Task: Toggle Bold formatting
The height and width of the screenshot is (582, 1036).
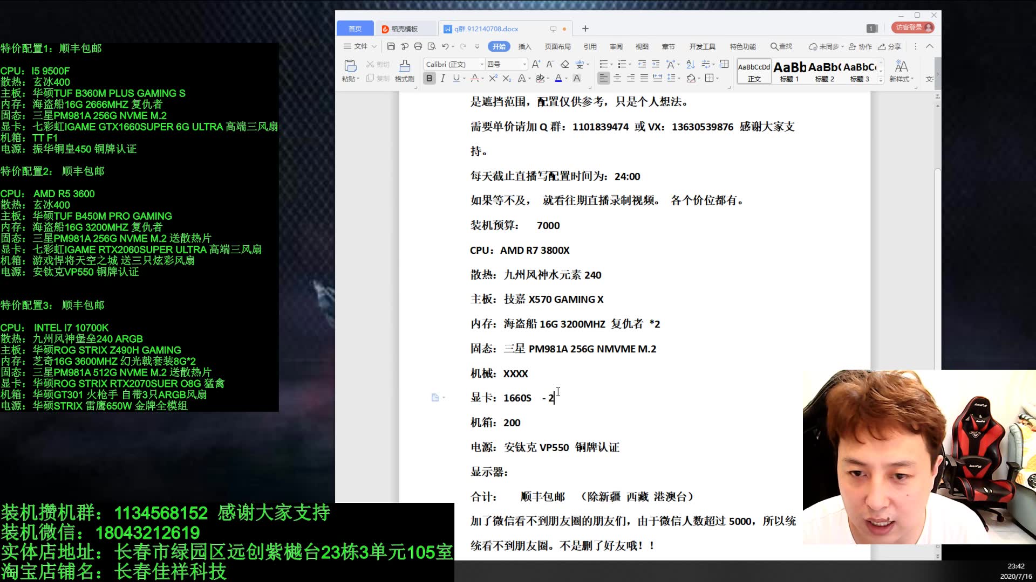Action: [429, 78]
